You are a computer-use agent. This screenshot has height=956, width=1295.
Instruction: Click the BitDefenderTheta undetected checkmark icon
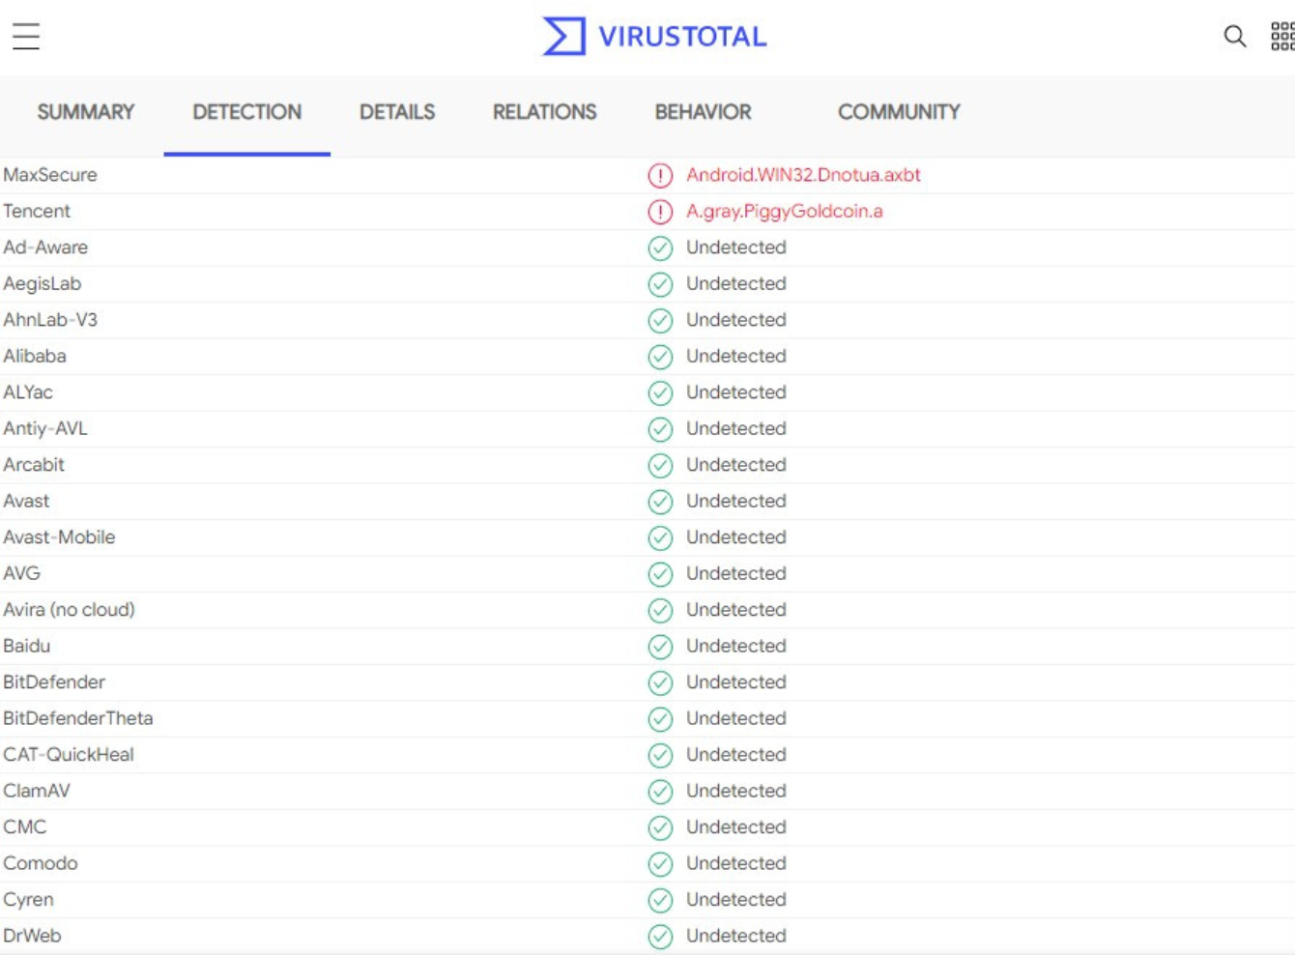tap(660, 719)
